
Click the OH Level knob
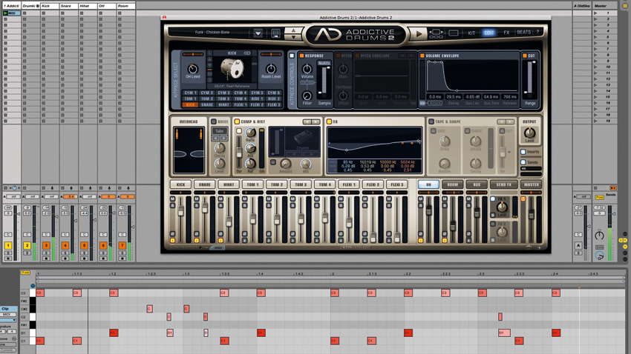(193, 69)
